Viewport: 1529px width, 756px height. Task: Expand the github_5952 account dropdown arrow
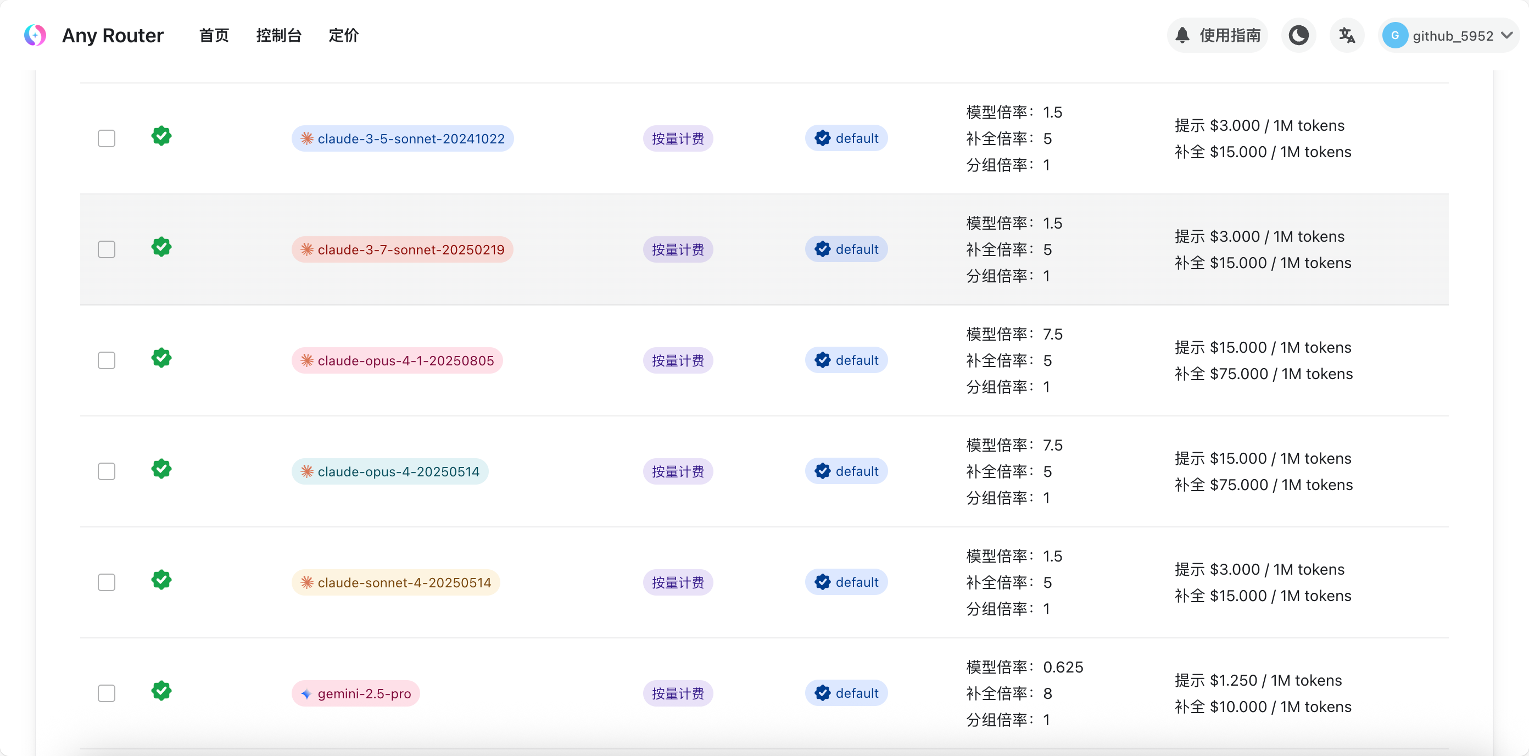pyautogui.click(x=1506, y=36)
